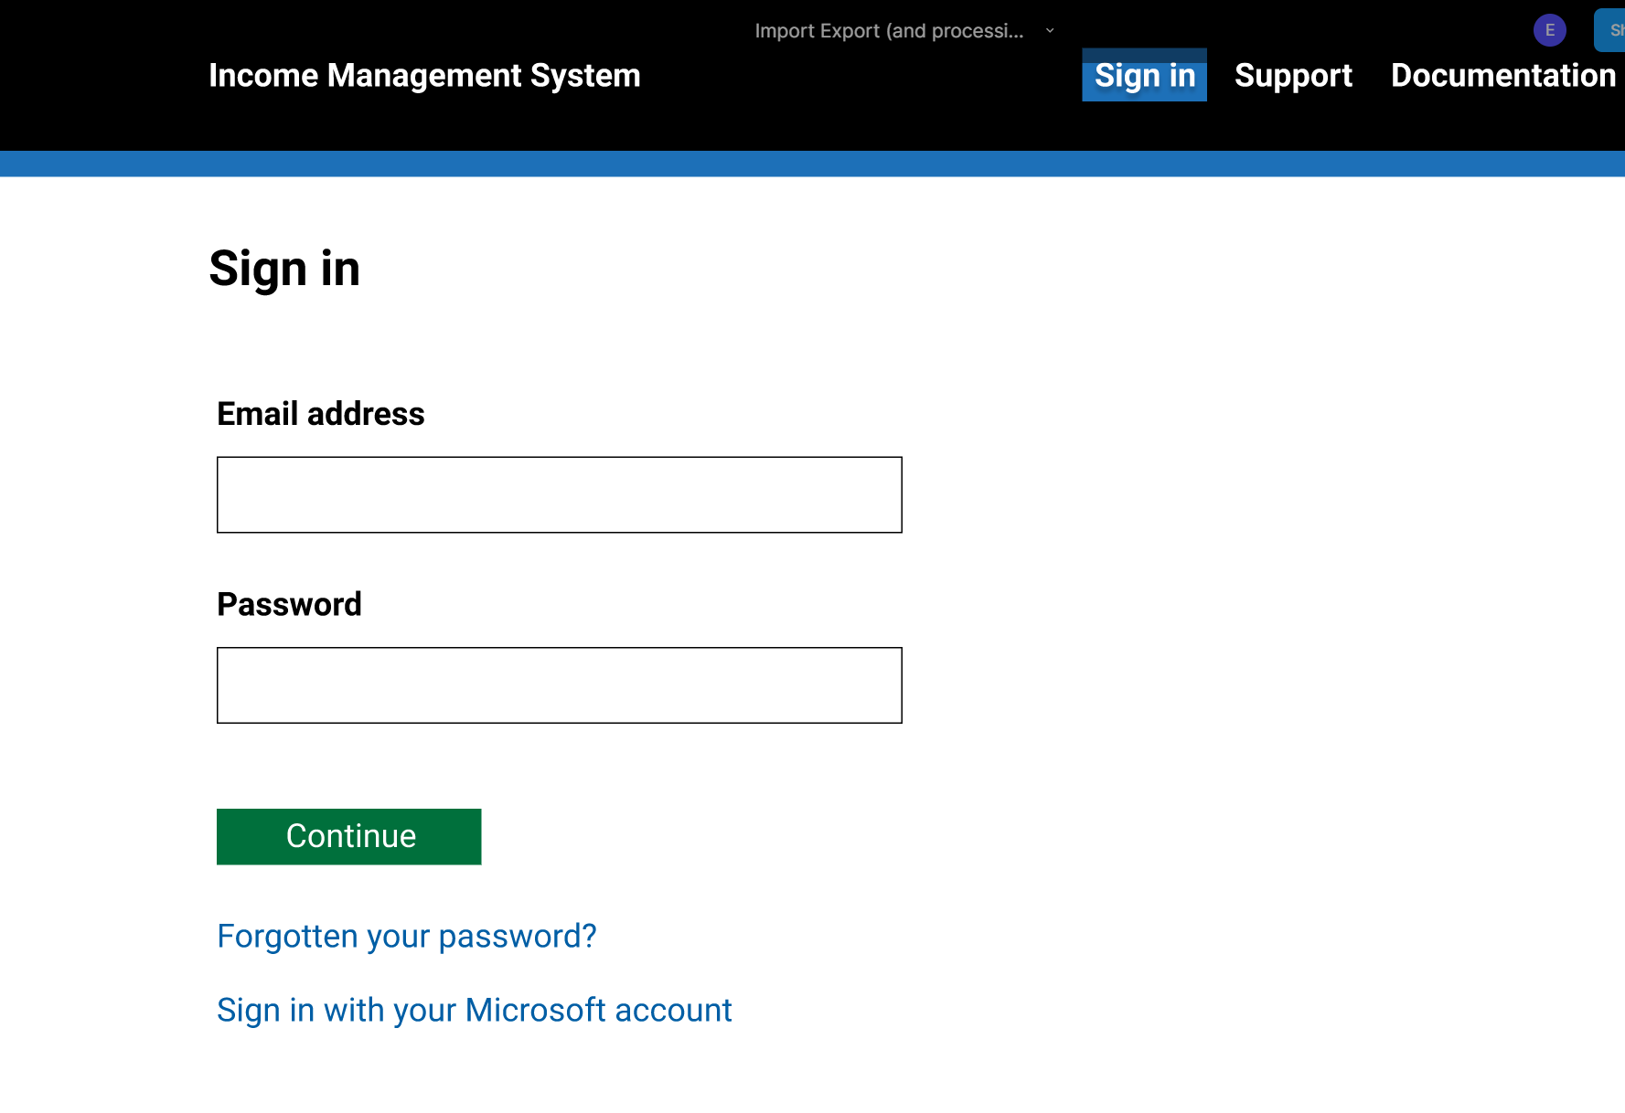Image resolution: width=1625 pixels, height=1113 pixels.
Task: Open the Forgotten your password link
Action: tap(406, 936)
